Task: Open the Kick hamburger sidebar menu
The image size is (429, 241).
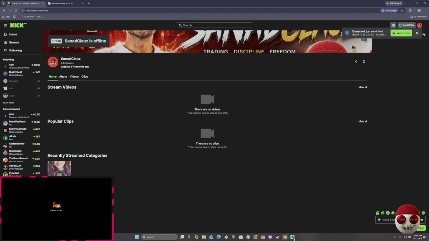Action: click(x=5, y=25)
